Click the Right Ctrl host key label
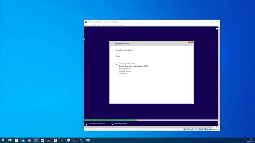 [x=214, y=129]
